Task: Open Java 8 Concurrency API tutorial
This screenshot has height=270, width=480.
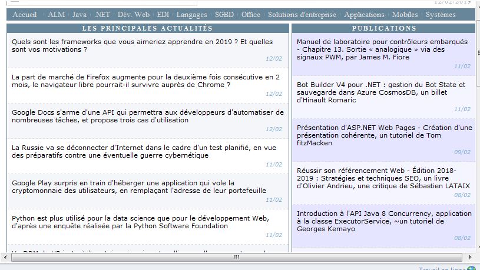Action: [384, 221]
